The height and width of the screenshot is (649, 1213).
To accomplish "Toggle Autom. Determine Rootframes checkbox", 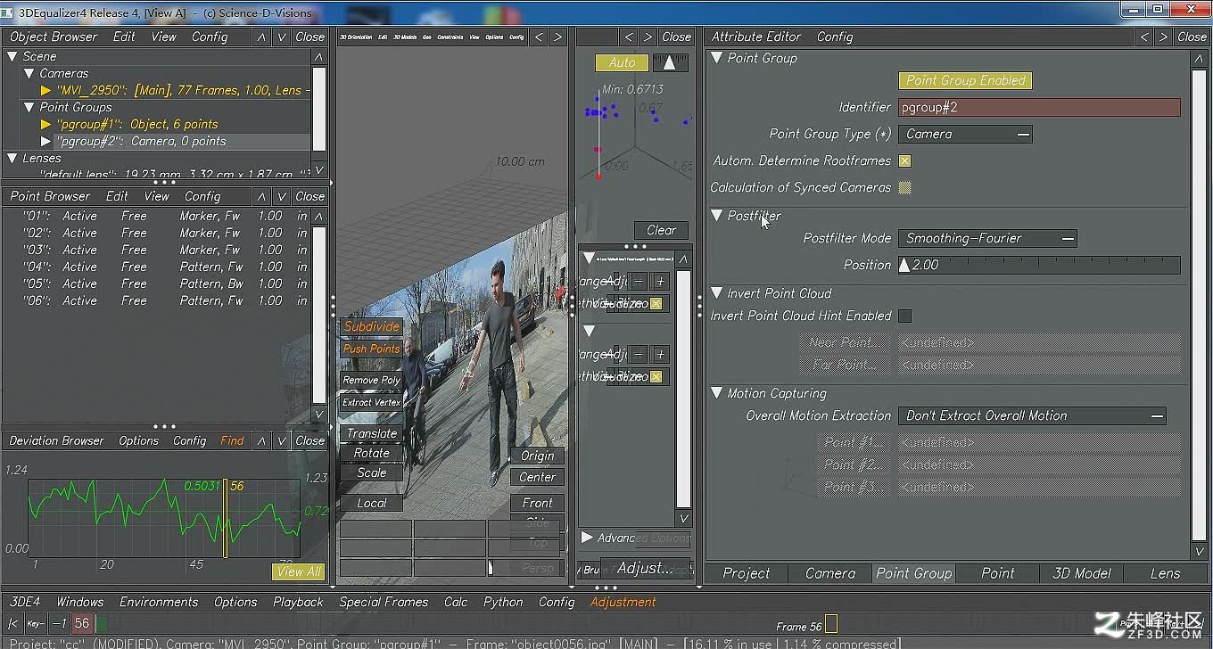I will tap(905, 161).
